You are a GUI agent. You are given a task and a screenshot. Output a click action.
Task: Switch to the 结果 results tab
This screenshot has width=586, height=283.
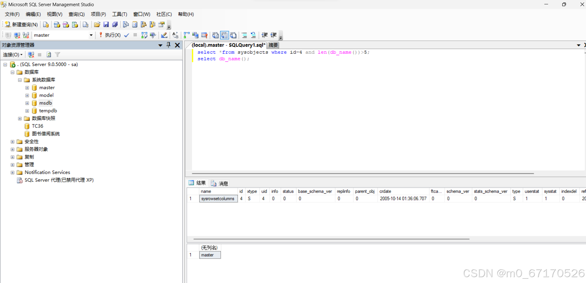(197, 183)
